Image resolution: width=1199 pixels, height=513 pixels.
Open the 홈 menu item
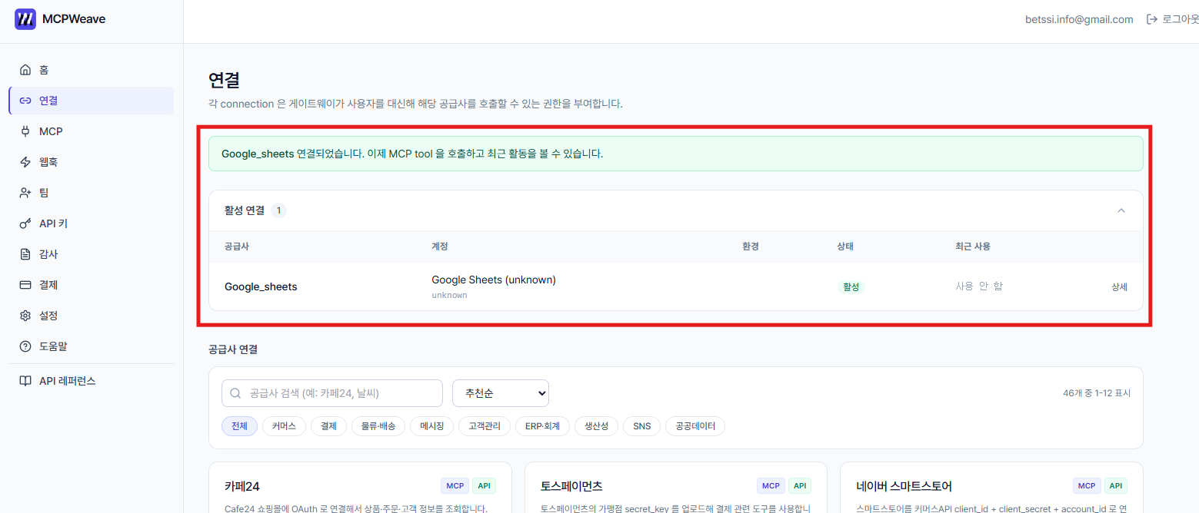pyautogui.click(x=91, y=70)
